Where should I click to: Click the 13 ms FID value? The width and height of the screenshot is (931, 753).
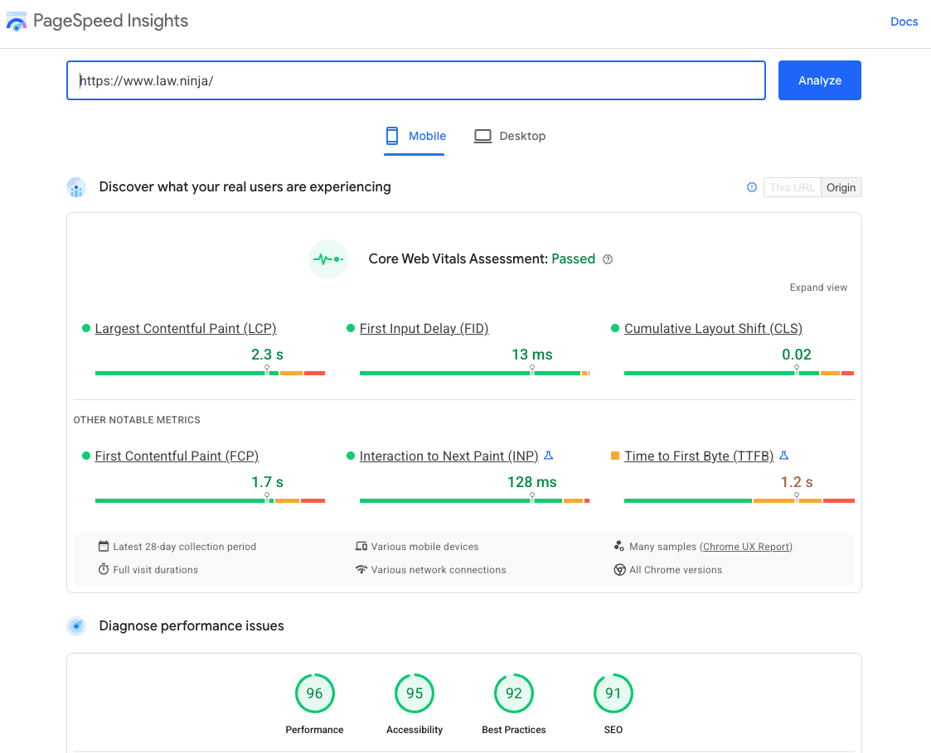pos(532,355)
